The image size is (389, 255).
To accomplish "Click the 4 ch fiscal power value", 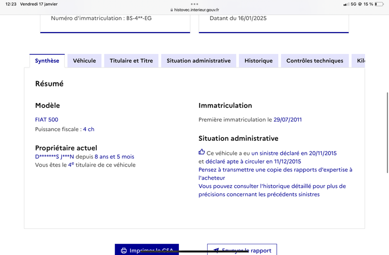I will [88, 129].
